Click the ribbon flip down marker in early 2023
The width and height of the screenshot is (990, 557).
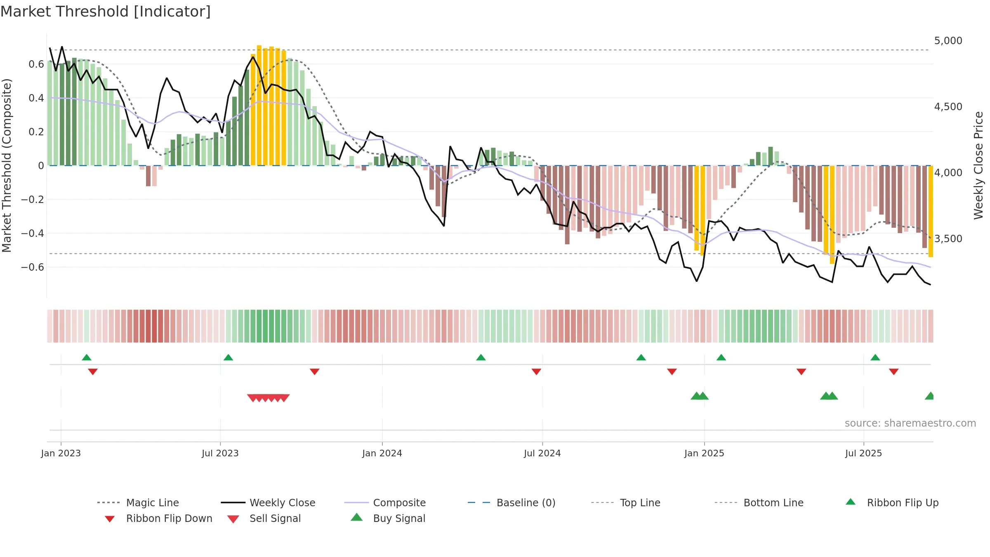tap(93, 372)
